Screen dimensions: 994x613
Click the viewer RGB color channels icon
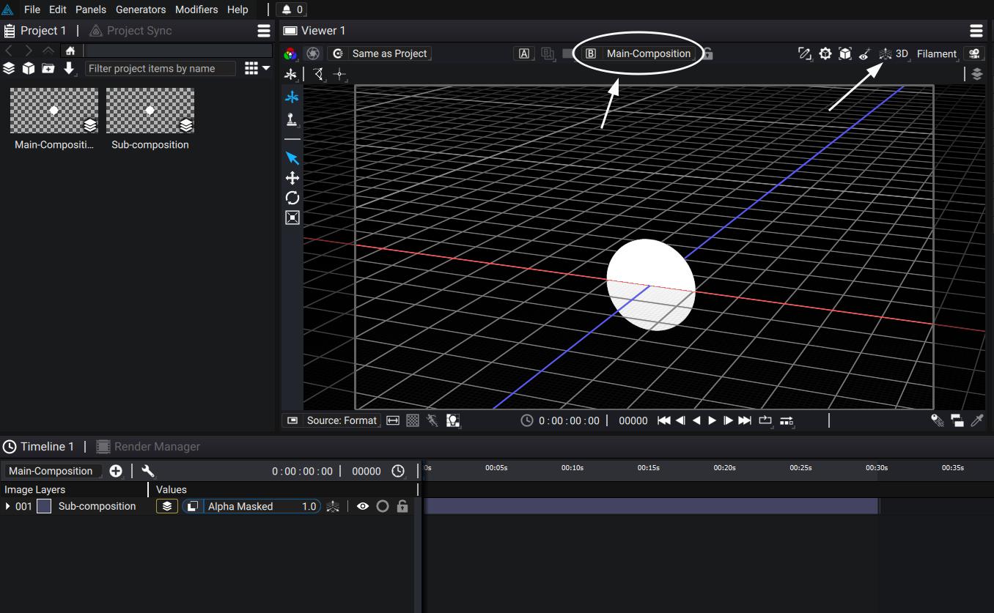coord(291,53)
